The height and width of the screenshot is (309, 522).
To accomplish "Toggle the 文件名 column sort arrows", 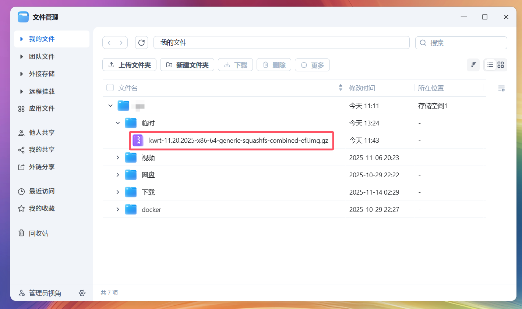I will (340, 88).
